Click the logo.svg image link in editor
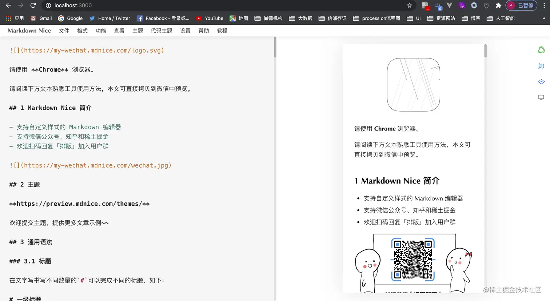 click(x=87, y=51)
